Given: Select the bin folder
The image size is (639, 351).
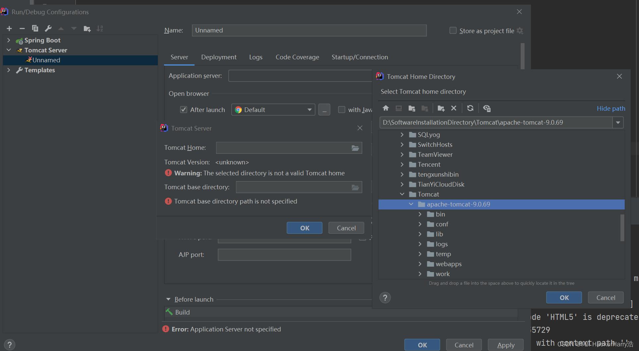Looking at the screenshot, I should tap(501, 214).
